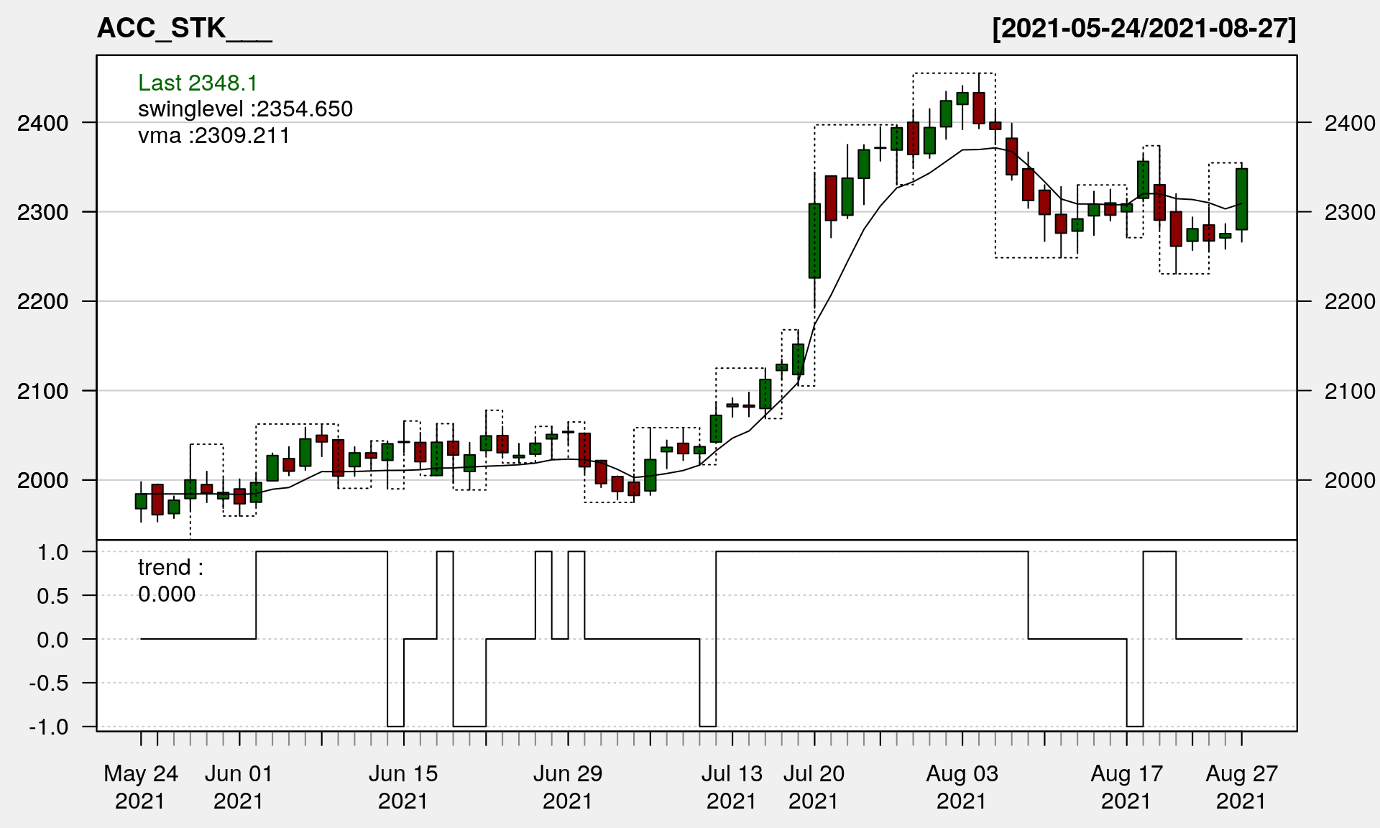The image size is (1380, 828).
Task: Click the tall green Jul 20 candlestick
Action: point(814,241)
